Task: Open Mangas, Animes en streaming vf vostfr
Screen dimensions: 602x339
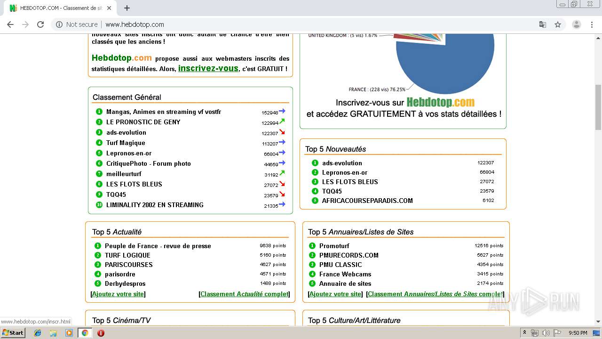Action: click(164, 112)
